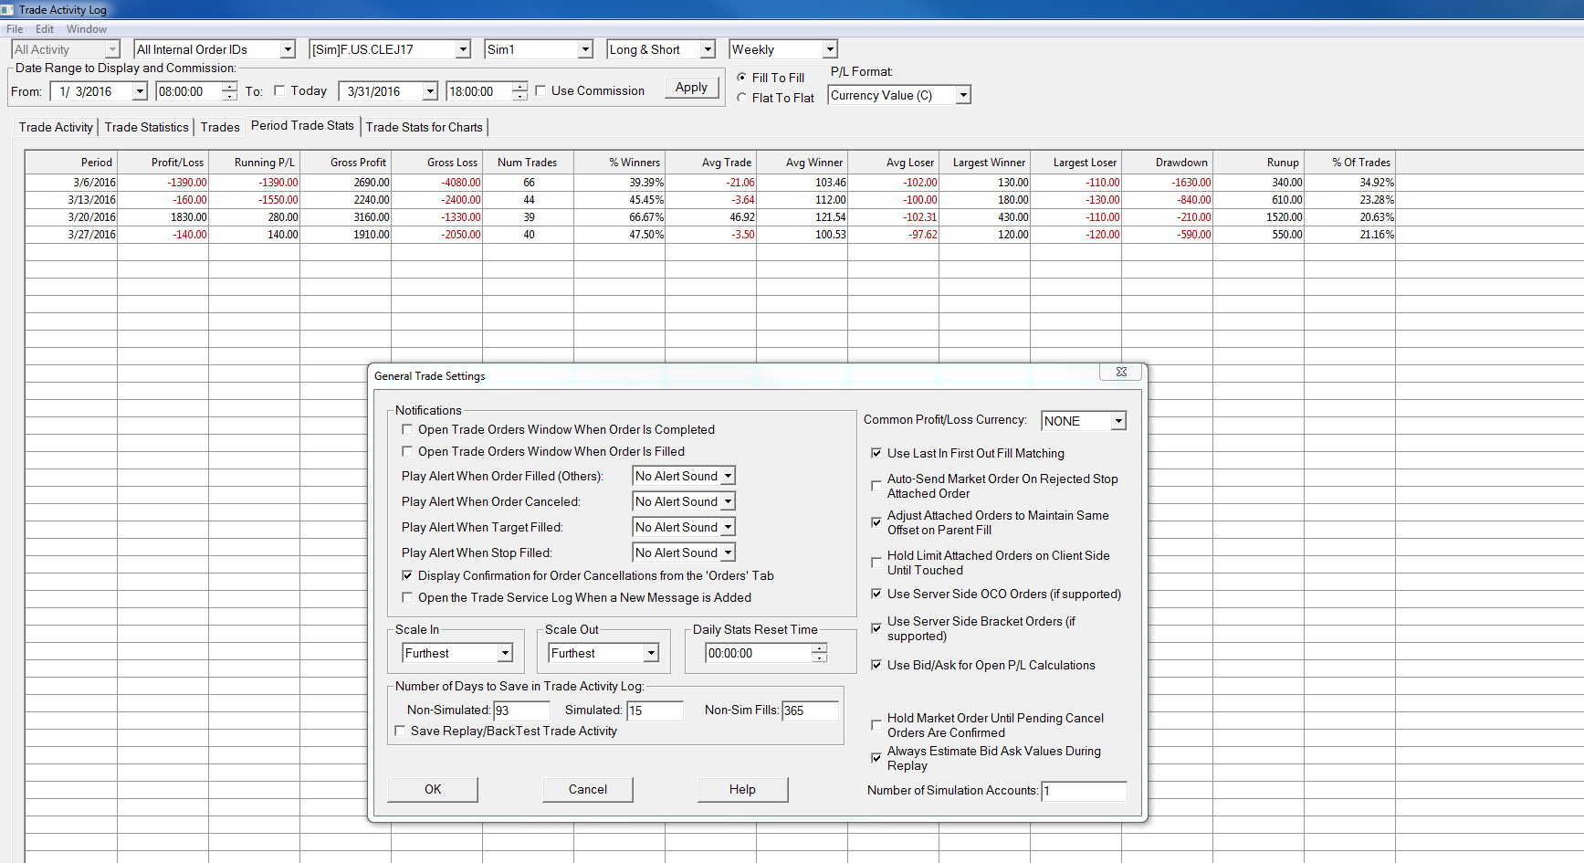
Task: Click the Drawdown column header
Action: pyautogui.click(x=1168, y=163)
